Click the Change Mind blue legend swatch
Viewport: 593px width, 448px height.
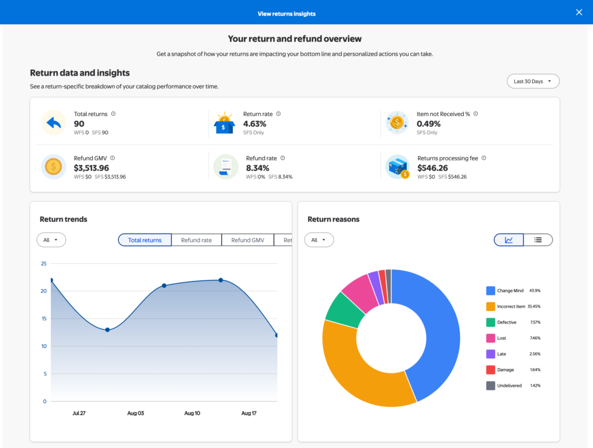coord(490,290)
